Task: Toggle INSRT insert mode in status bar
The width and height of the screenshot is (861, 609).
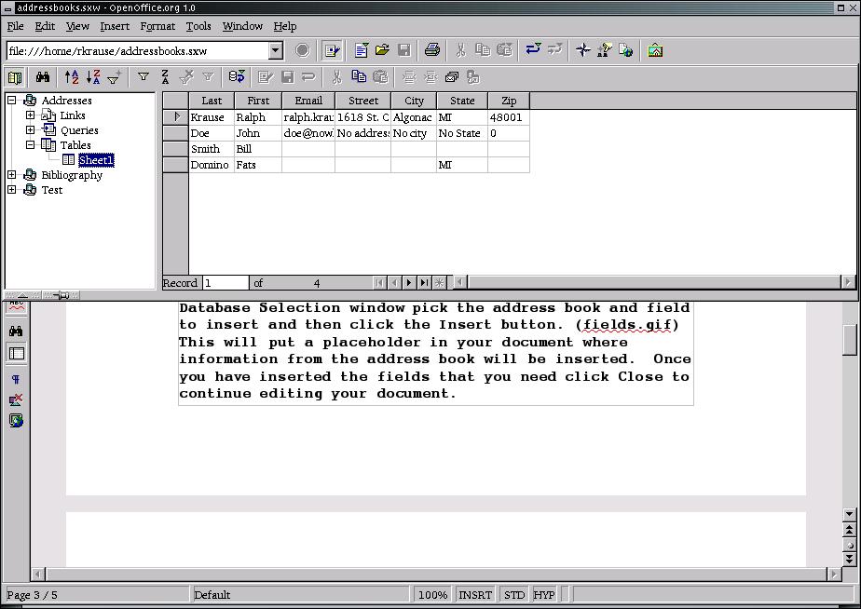Action: 475,594
